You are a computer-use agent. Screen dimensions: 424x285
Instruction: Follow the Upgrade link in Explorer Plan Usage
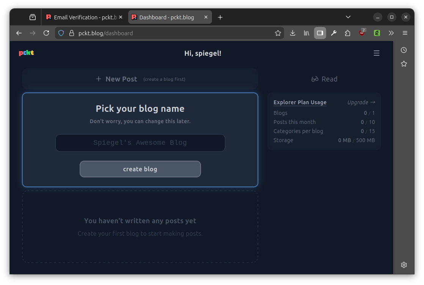[x=361, y=102]
